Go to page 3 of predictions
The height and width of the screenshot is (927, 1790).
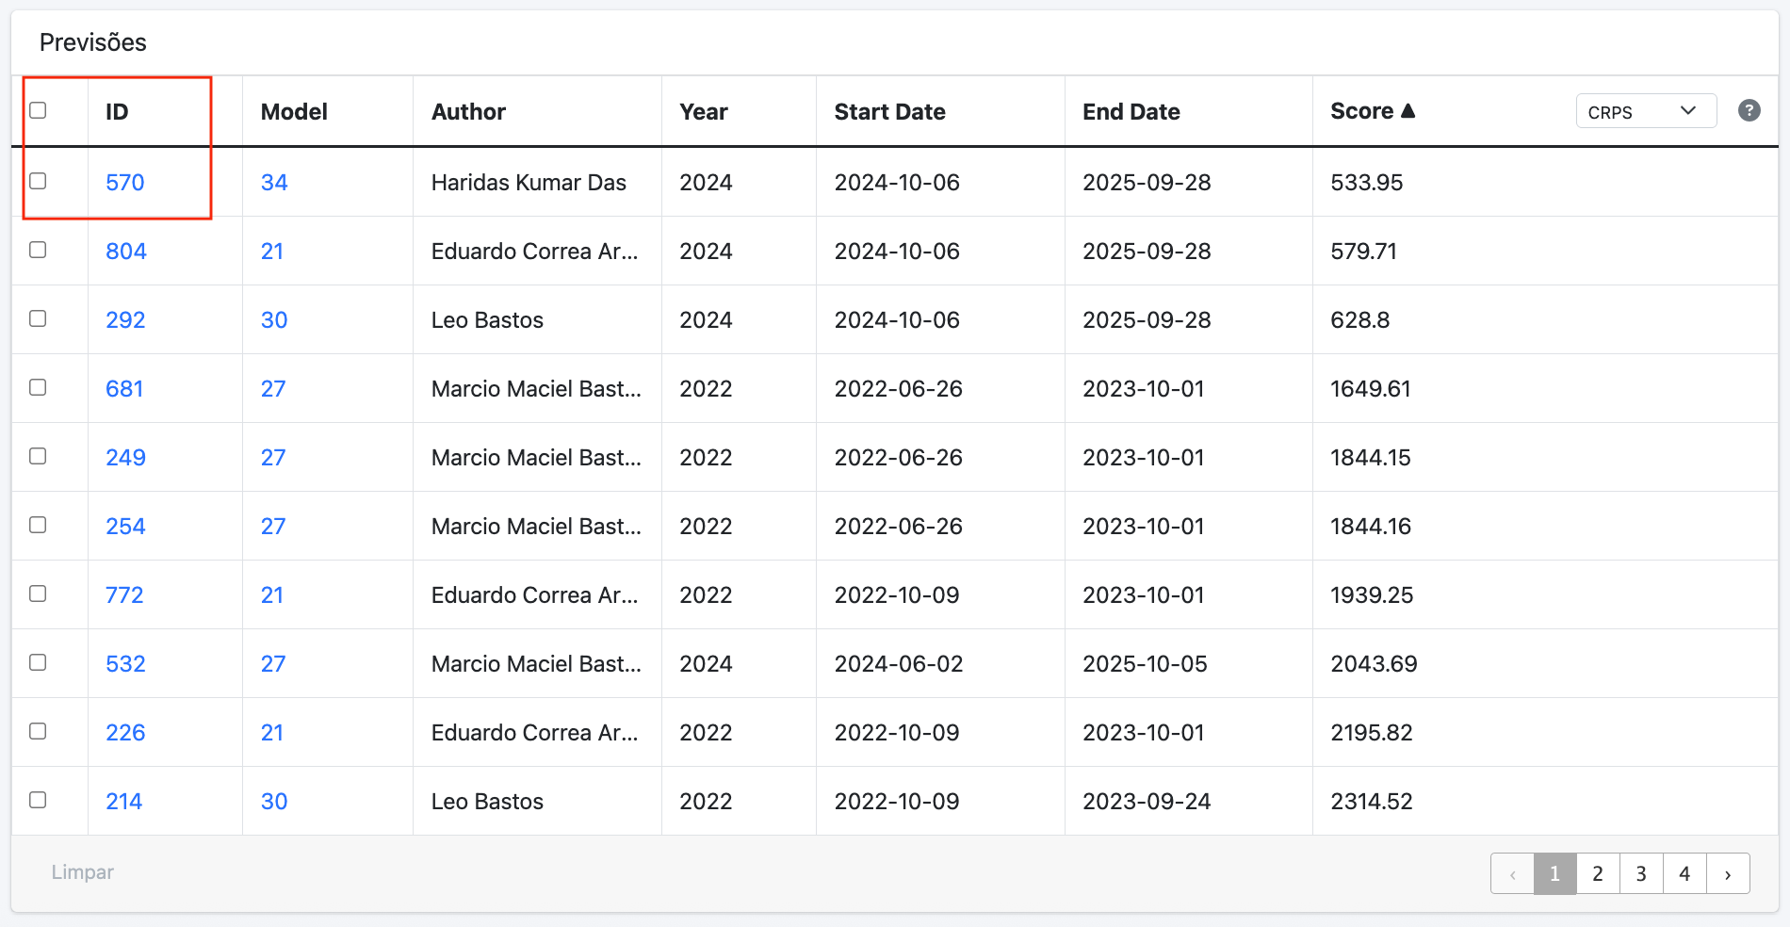pos(1641,873)
